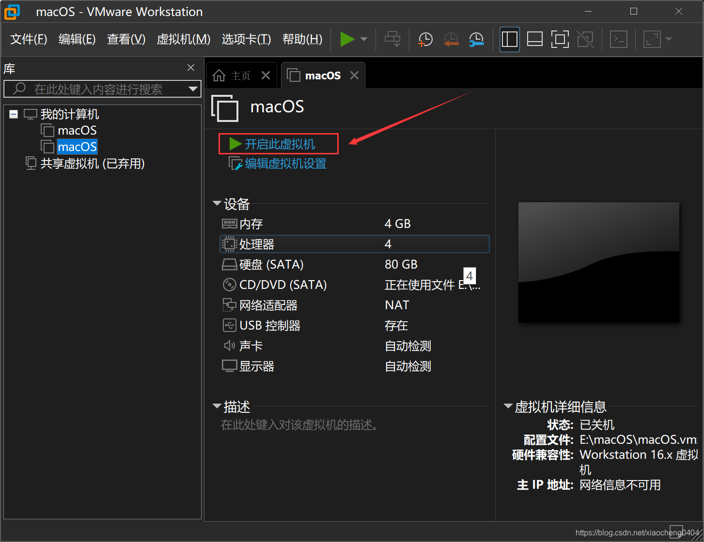Select the highlighted macOS library entry
The width and height of the screenshot is (704, 542).
coord(78,147)
